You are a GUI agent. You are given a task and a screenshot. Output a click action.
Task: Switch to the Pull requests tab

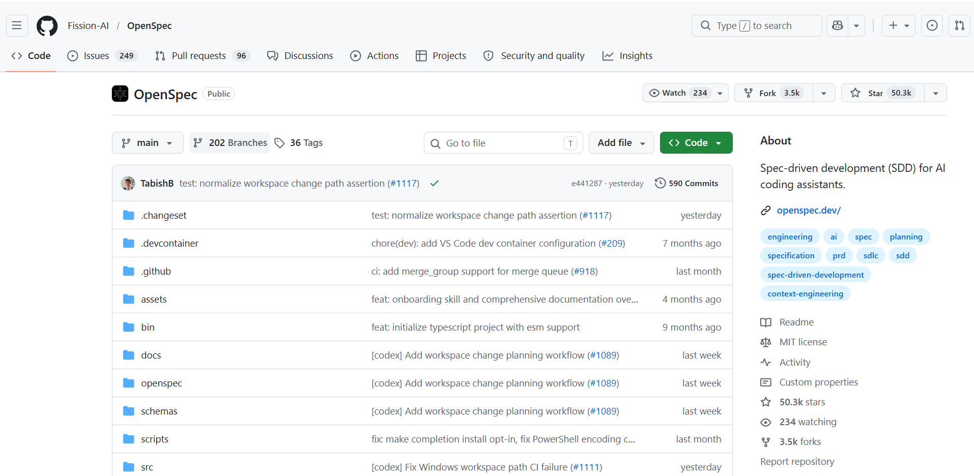click(203, 56)
